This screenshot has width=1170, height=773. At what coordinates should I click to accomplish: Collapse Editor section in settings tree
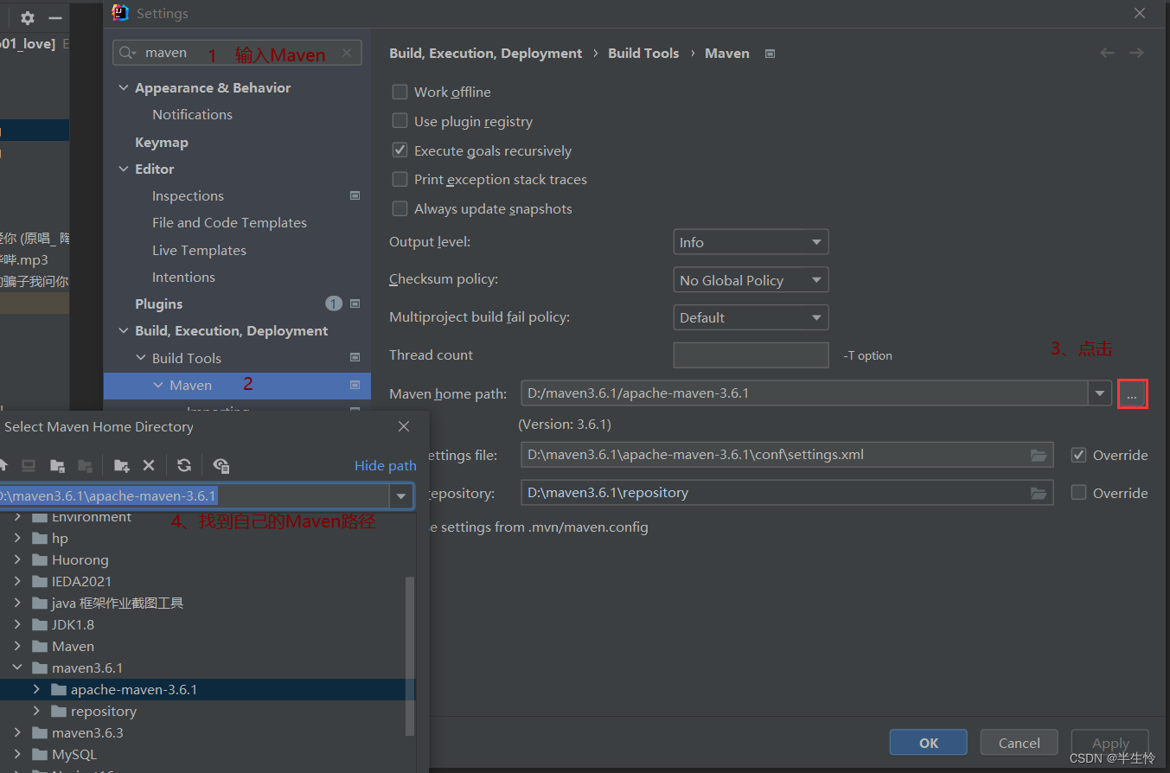pos(124,169)
